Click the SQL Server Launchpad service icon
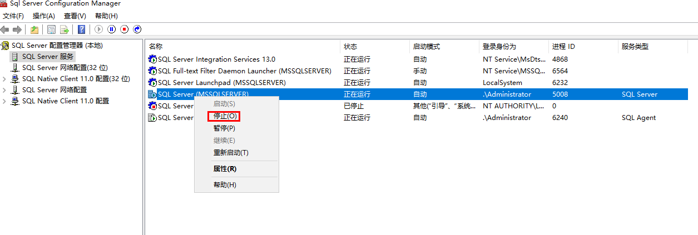This screenshot has width=698, height=235. pos(152,82)
